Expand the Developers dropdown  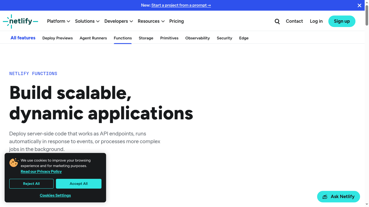pos(118,21)
